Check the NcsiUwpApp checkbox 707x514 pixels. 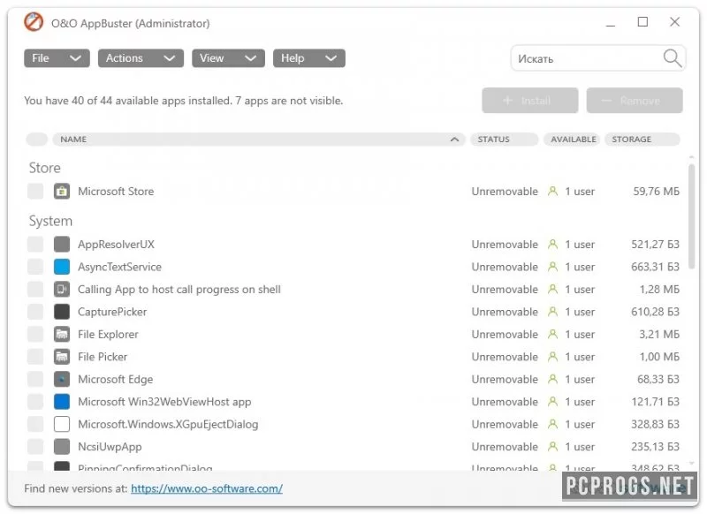tap(35, 446)
